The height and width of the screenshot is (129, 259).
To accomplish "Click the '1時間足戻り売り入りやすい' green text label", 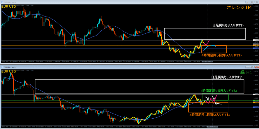I will [x=219, y=90].
